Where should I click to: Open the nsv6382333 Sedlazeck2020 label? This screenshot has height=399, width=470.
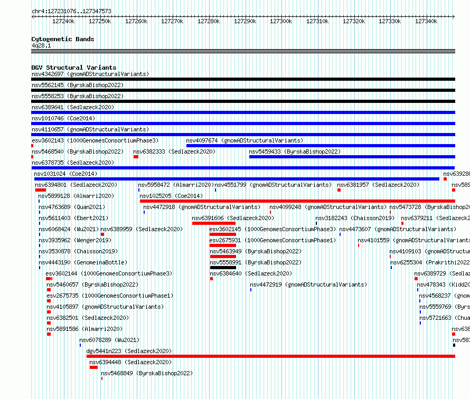[174, 151]
